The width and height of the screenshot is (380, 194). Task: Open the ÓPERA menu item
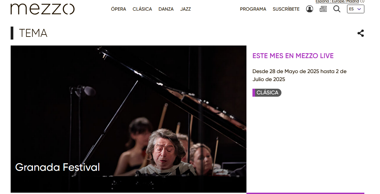click(x=119, y=9)
